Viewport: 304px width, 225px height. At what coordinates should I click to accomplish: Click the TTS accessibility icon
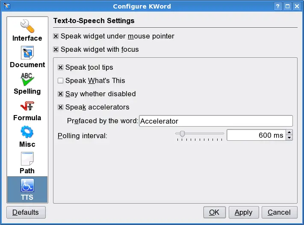(27, 186)
